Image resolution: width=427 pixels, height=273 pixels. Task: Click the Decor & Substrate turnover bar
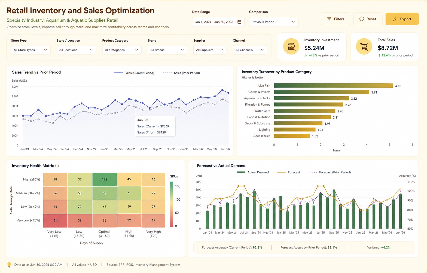(298, 123)
